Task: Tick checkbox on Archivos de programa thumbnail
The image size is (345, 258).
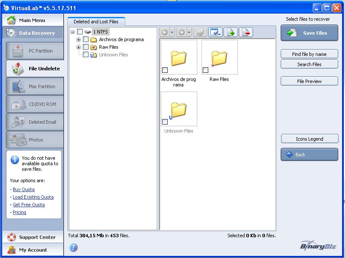Action: coord(165,70)
